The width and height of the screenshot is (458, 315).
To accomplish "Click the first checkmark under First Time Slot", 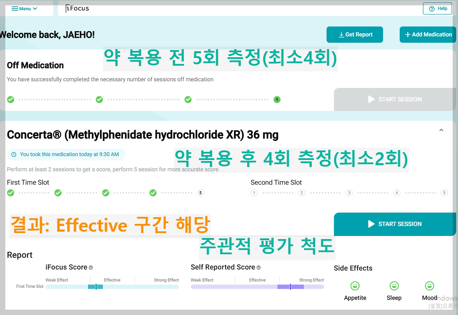I will [x=11, y=193].
